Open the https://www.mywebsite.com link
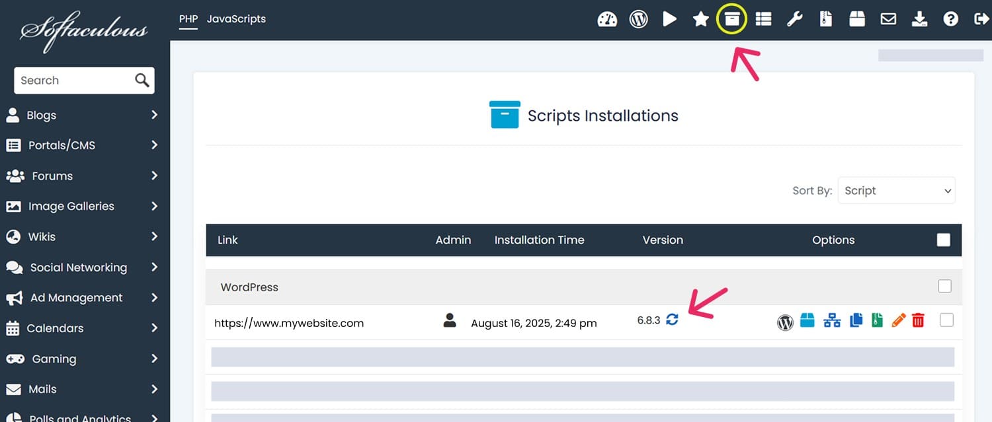Image resolution: width=992 pixels, height=422 pixels. (x=289, y=323)
